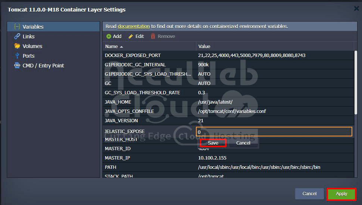The image size is (362, 205).
Task: Click the value 0.3
Action: point(201,93)
